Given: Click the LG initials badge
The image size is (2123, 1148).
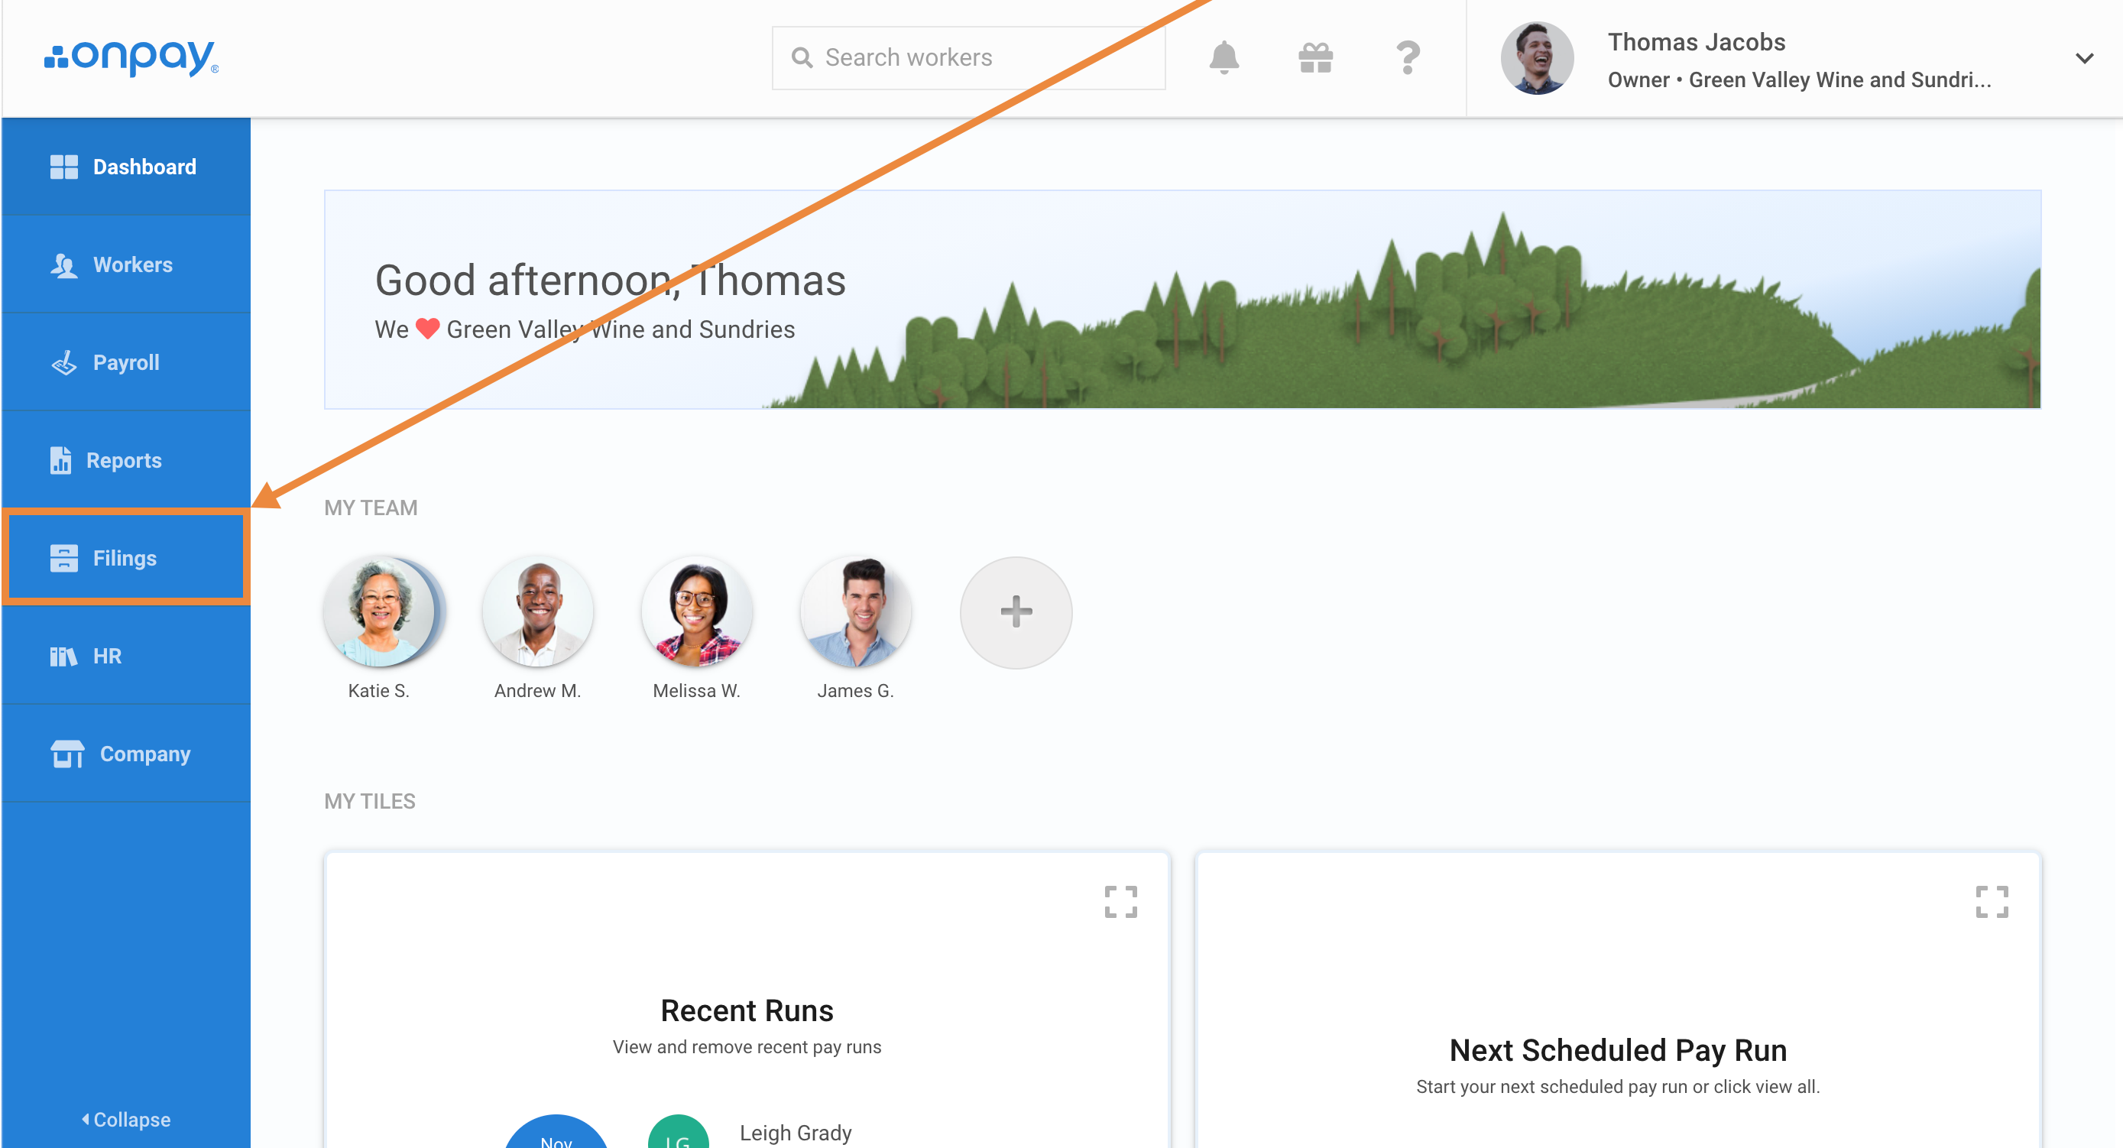Looking at the screenshot, I should [x=679, y=1133].
